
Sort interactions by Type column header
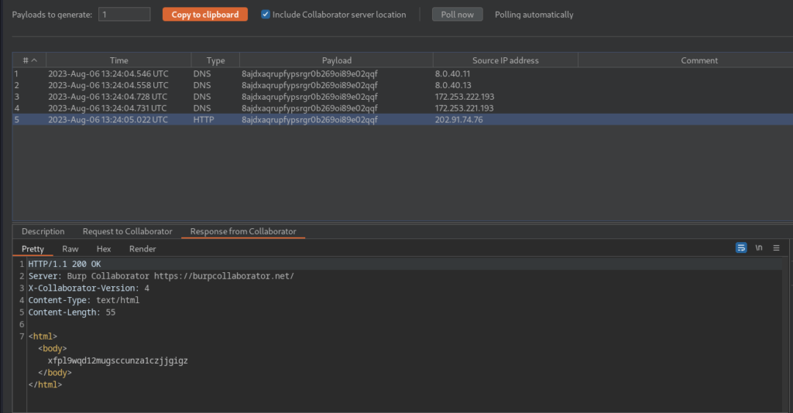point(215,60)
